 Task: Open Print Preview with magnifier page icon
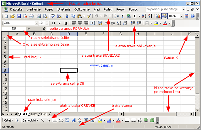(45, 16)
